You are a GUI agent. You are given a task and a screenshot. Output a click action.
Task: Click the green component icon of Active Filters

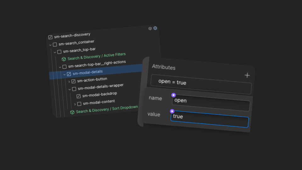click(x=64, y=59)
